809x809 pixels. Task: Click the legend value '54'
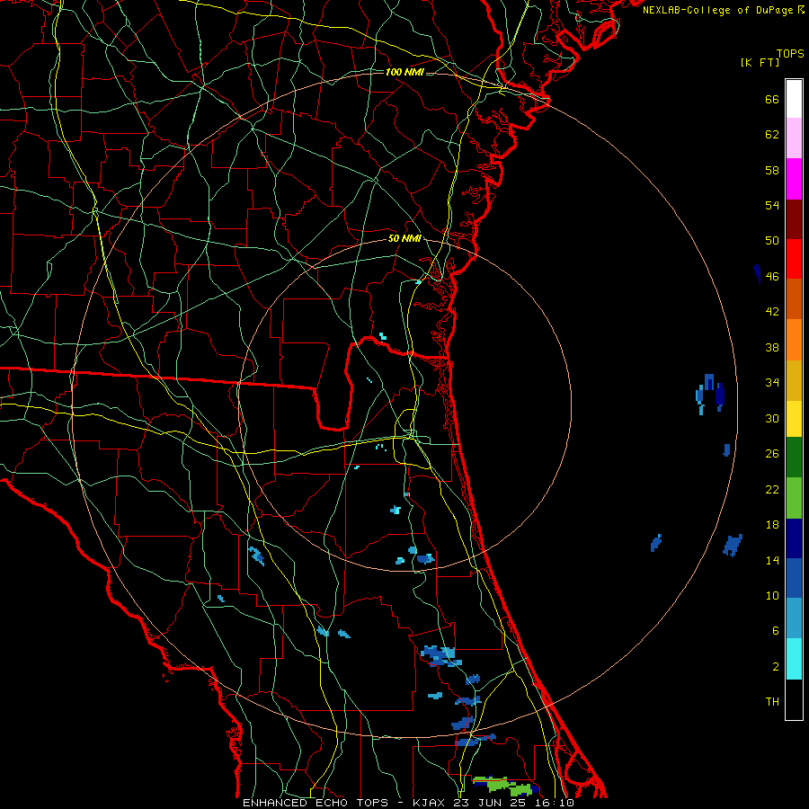tap(772, 205)
